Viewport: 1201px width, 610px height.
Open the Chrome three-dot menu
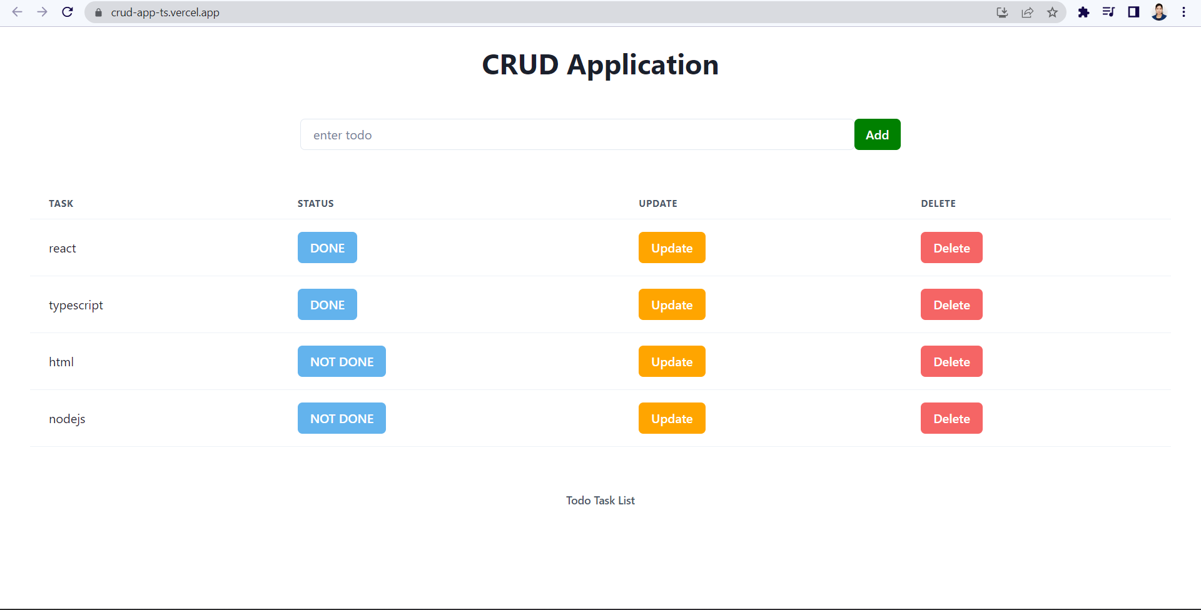point(1183,12)
